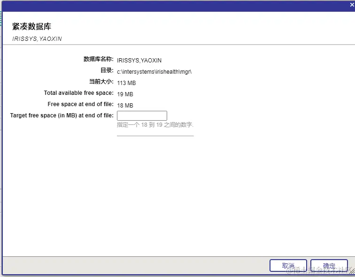Click the 取消 cancel button
The height and width of the screenshot is (277, 355).
tap(288, 265)
